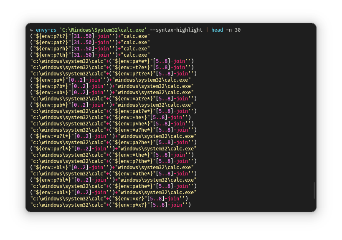The width and height of the screenshot is (342, 240).
Task: Select output line containing ${env:p?the*}
Action: tap(114, 161)
